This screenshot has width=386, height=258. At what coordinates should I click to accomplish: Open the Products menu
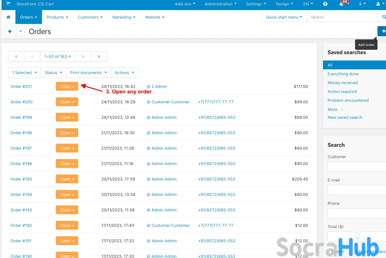click(x=57, y=17)
